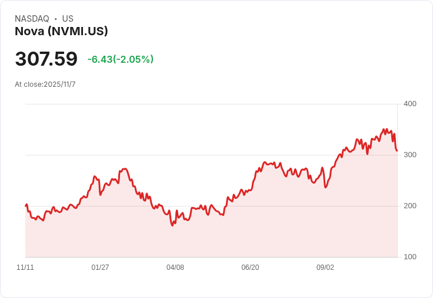Click the US market label
This screenshot has height=298, width=433.
(68, 19)
